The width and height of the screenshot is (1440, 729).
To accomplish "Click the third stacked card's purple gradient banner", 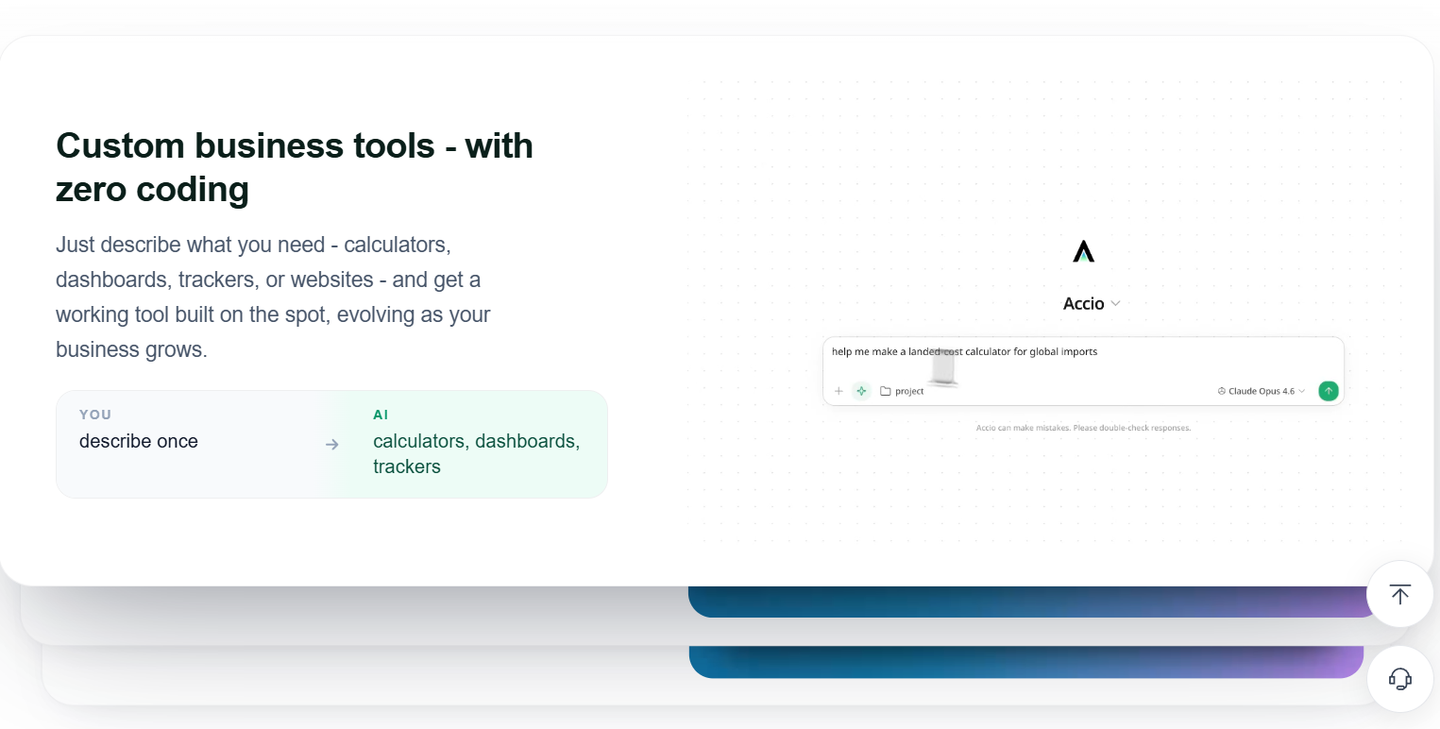I will click(1026, 661).
